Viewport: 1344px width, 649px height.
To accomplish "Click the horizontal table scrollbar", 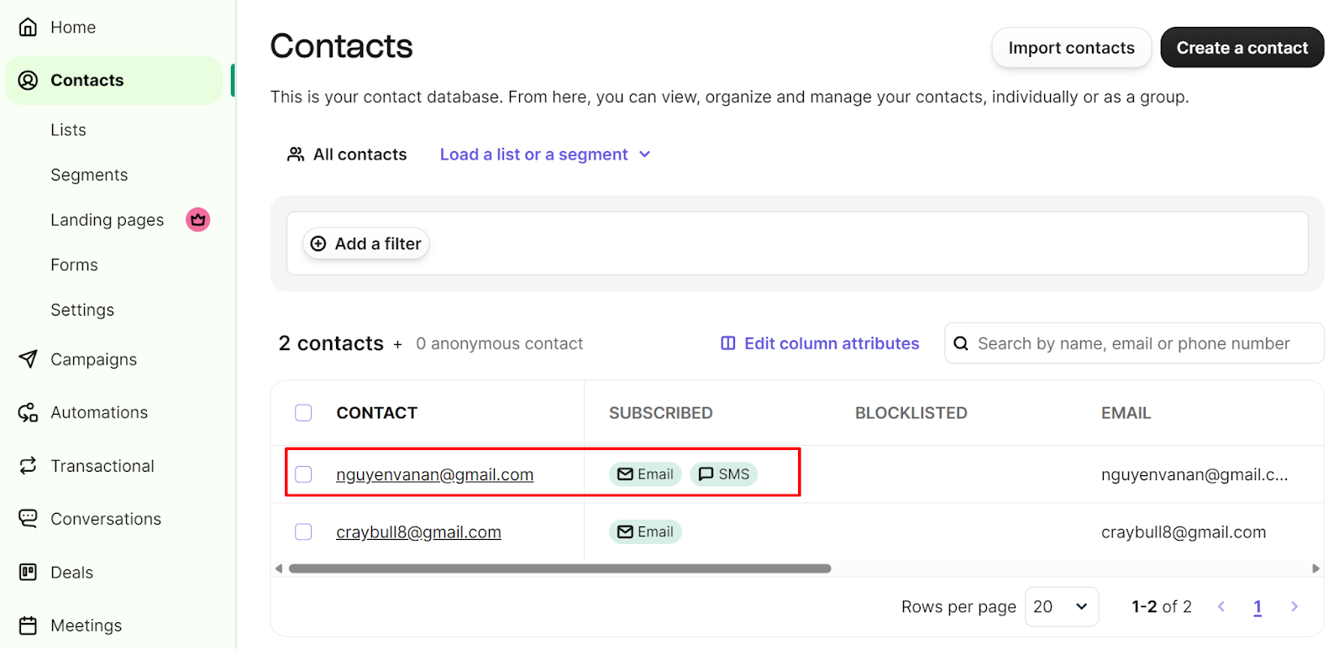I will coord(559,568).
